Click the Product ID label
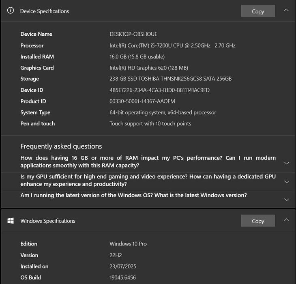296x284 pixels. (x=33, y=101)
